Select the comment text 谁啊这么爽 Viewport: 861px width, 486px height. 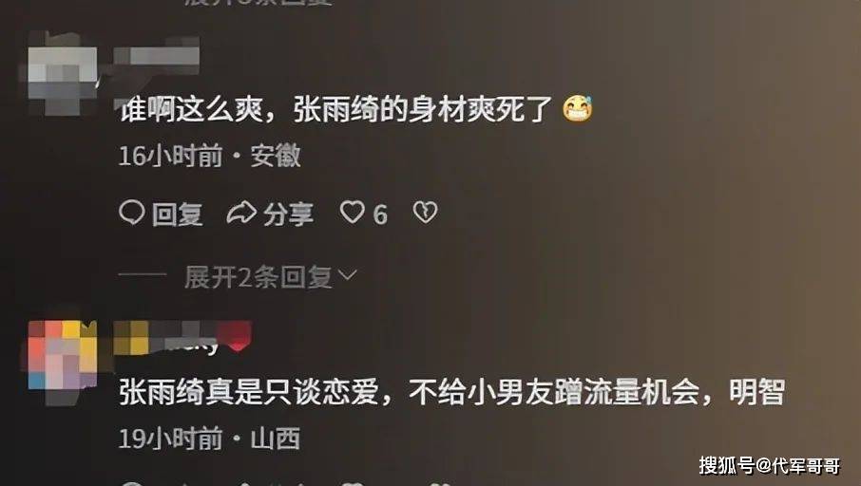click(x=192, y=108)
